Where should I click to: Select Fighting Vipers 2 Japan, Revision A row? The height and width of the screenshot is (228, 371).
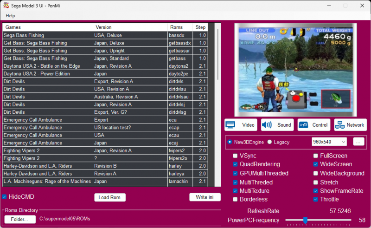point(105,150)
